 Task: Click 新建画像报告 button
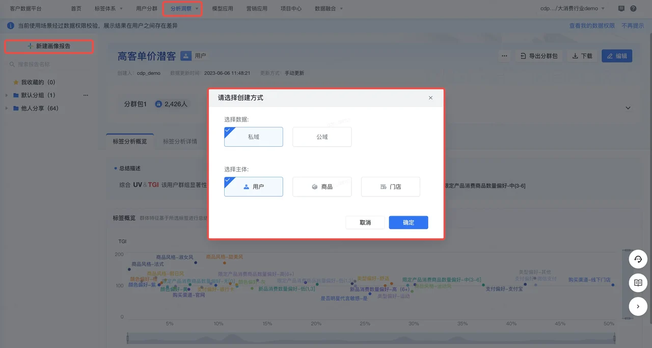(x=49, y=46)
